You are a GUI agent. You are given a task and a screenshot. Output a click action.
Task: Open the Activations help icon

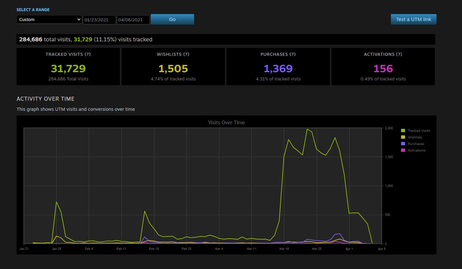[400, 54]
